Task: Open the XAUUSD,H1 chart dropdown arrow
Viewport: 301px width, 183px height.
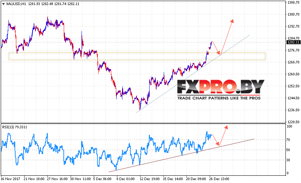Action: point(3,4)
